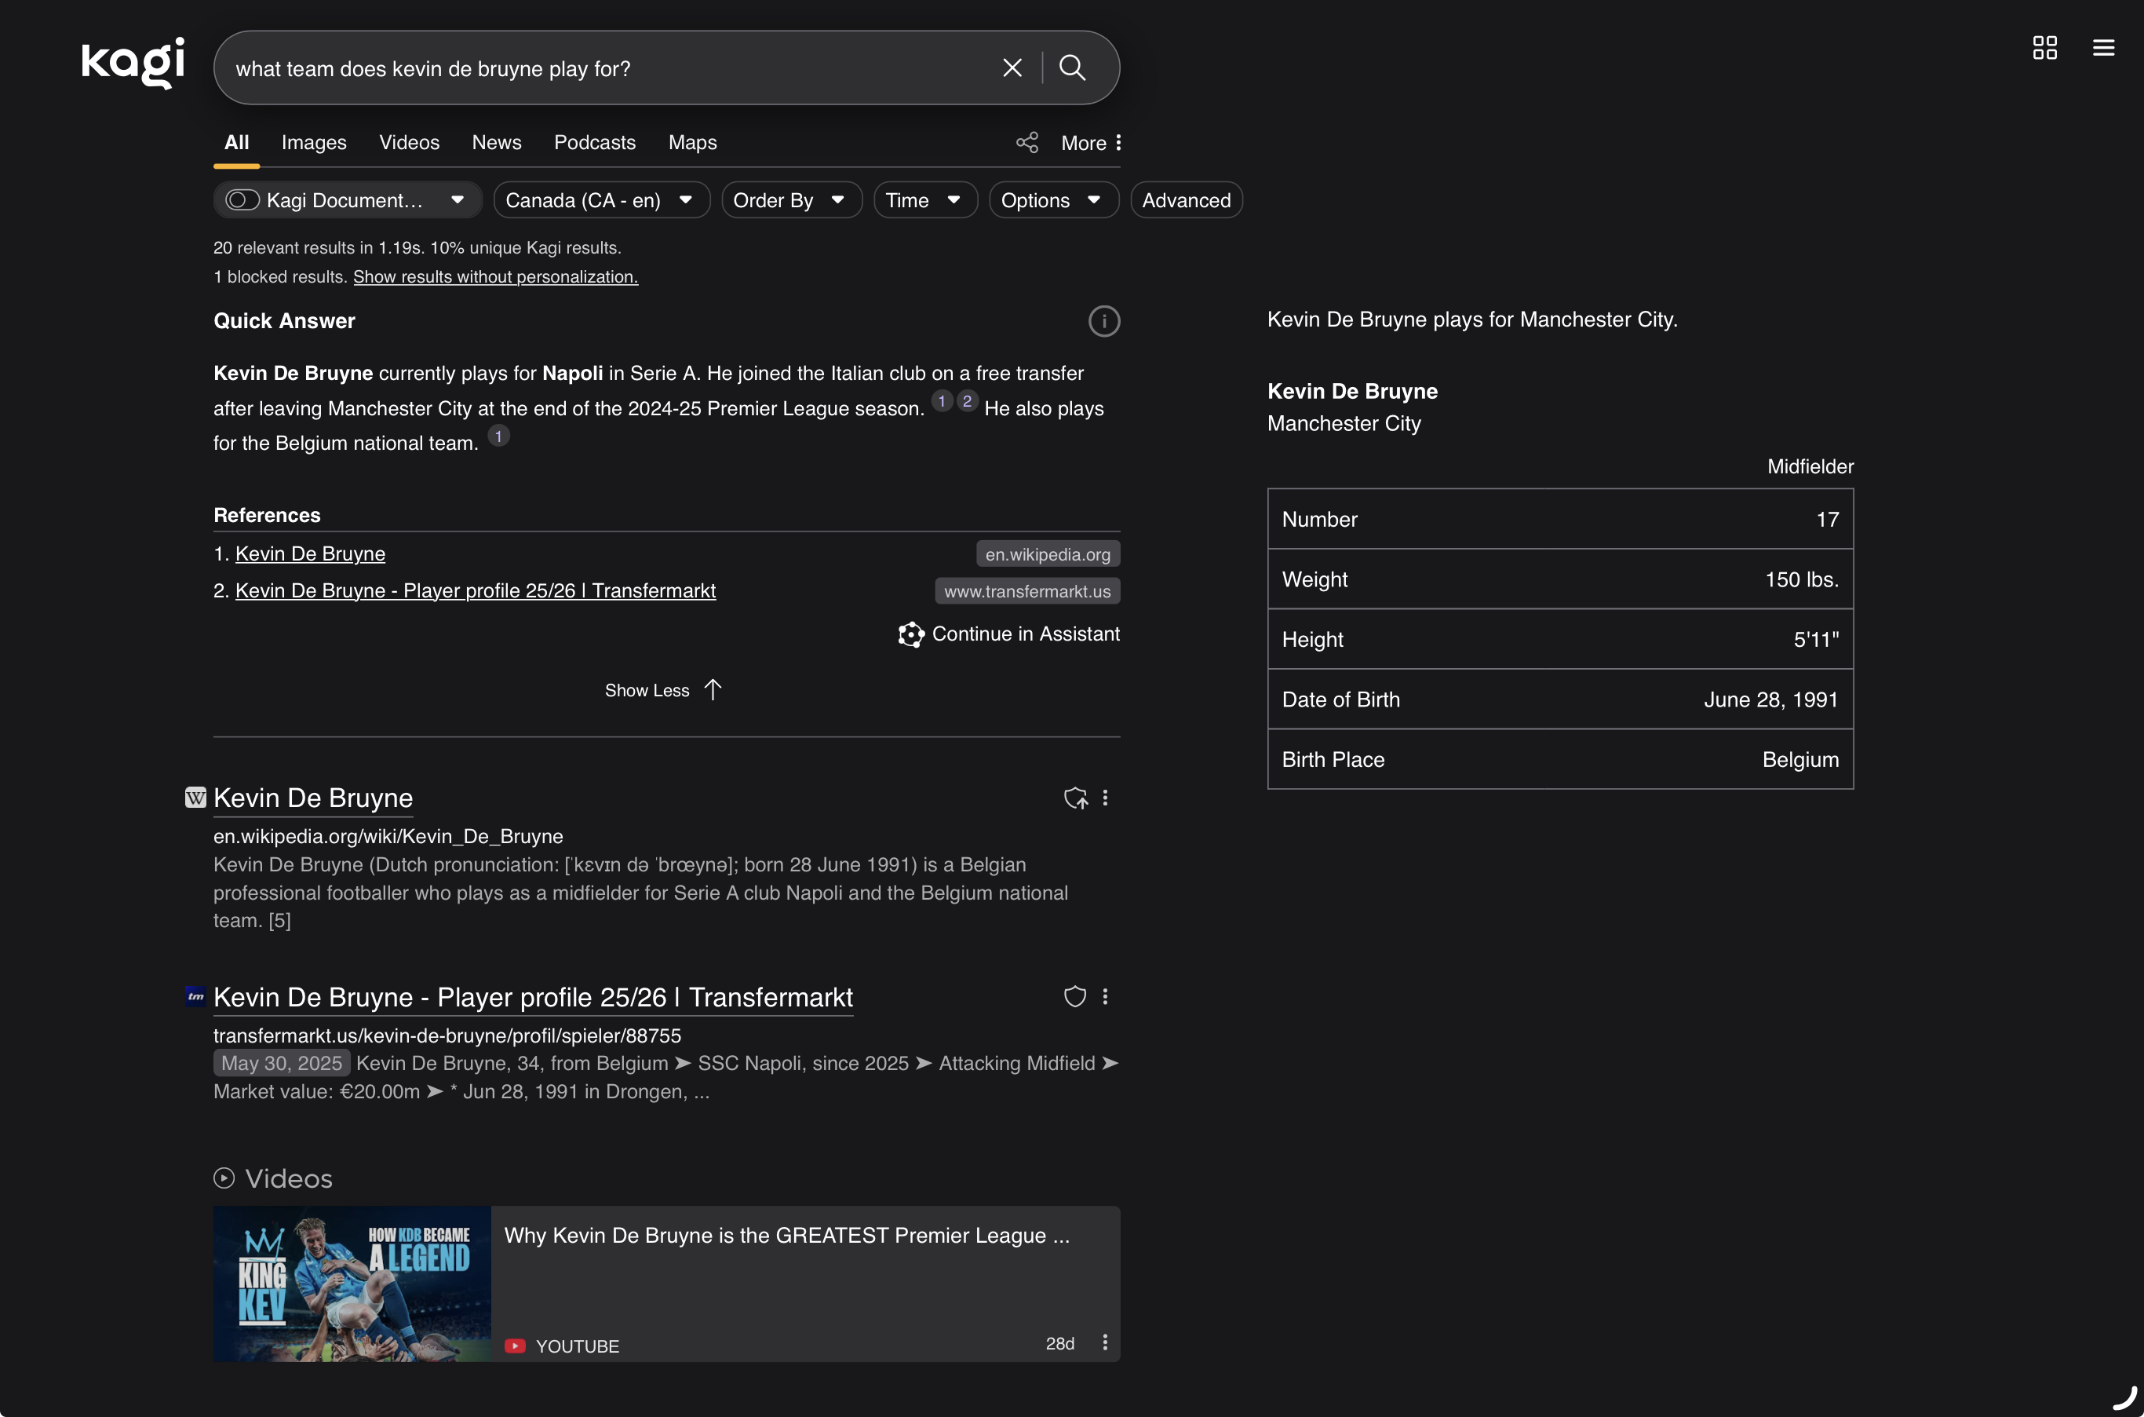Switch to the News tab
This screenshot has height=1417, width=2144.
(496, 143)
